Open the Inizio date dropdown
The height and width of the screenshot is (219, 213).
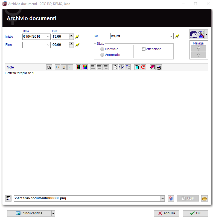pos(48,37)
